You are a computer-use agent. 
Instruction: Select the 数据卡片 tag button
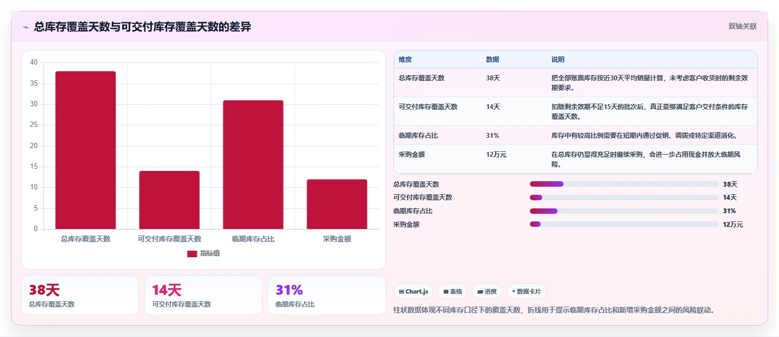pos(527,291)
